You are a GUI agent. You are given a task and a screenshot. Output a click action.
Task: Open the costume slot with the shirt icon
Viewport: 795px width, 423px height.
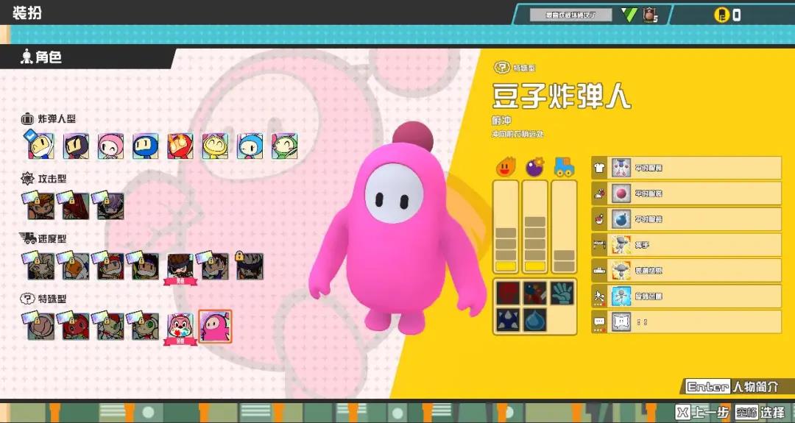tap(687, 168)
